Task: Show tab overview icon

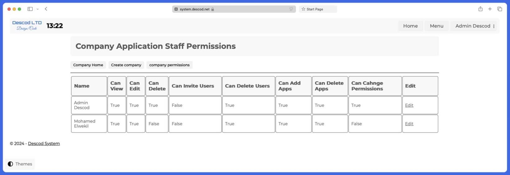Action: (x=500, y=9)
